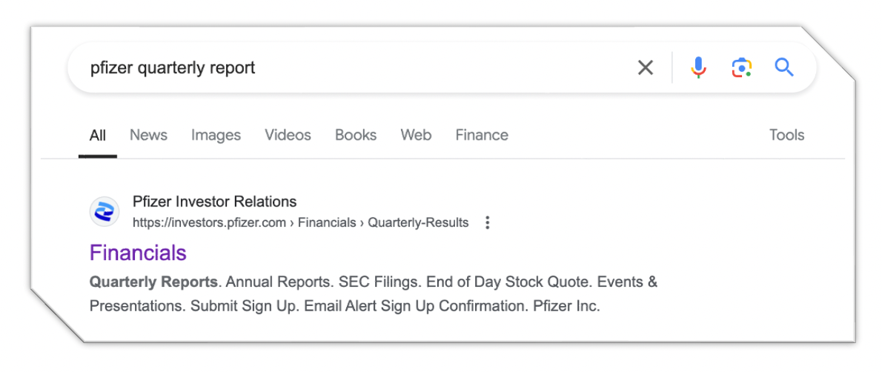Switch to the Images tab
The height and width of the screenshot is (372, 882).
216,135
